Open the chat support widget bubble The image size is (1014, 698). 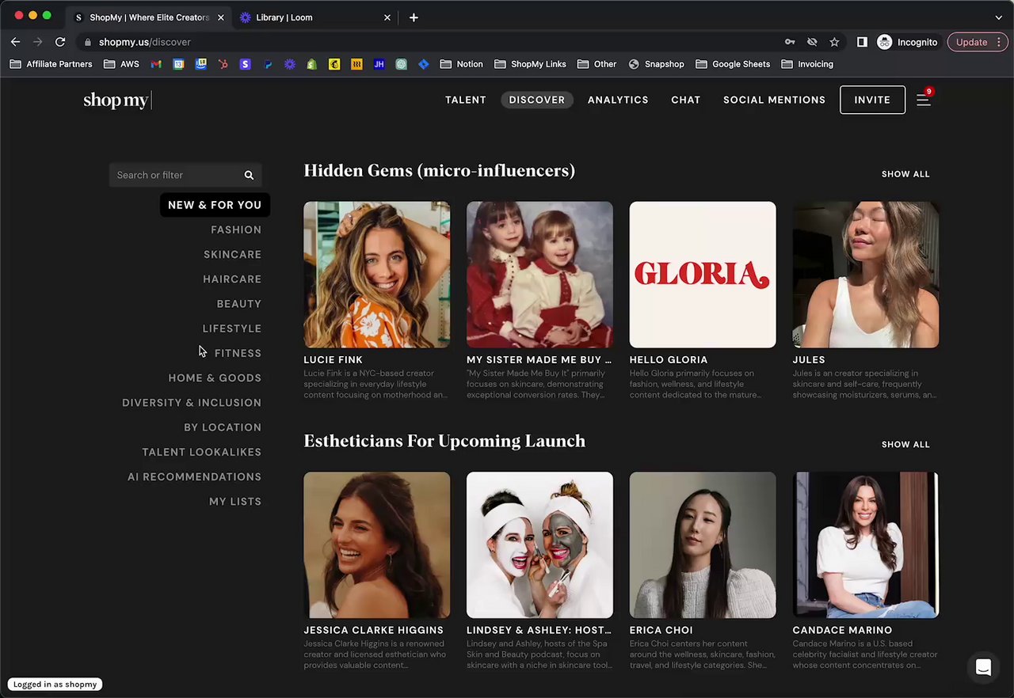pos(983,667)
